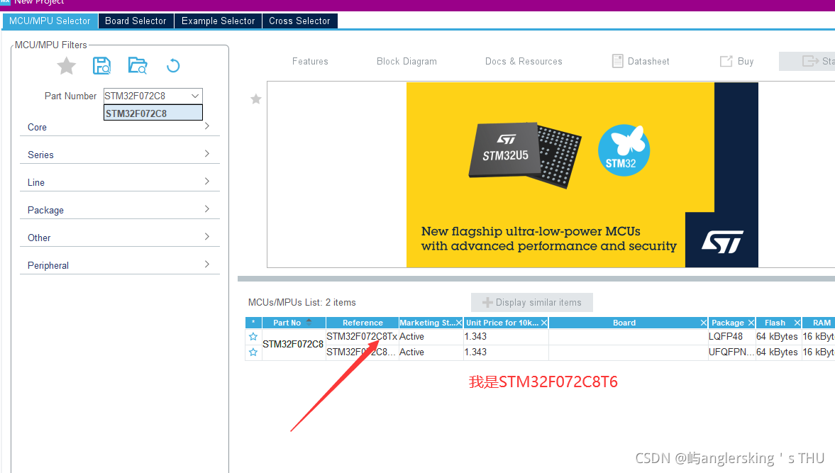Screen dimensions: 835x473
Task: Switch to Board Selector tab
Action: pyautogui.click(x=136, y=21)
